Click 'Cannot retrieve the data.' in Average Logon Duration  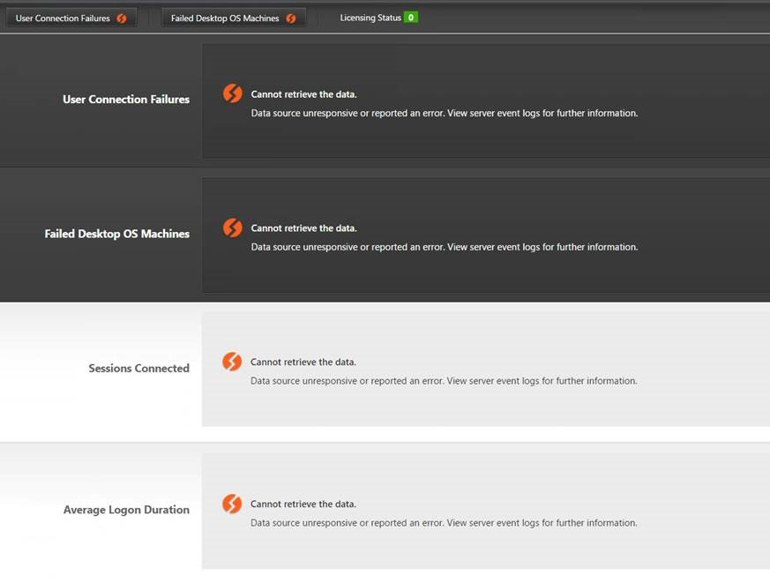pos(303,504)
